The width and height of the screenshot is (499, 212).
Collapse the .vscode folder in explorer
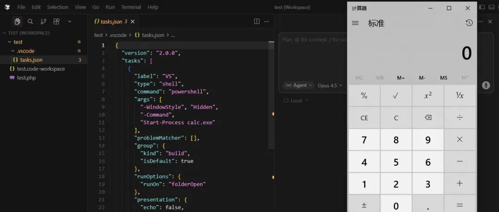pos(43,51)
